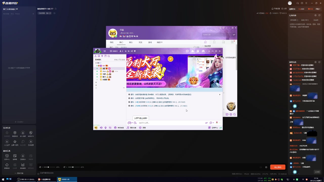This screenshot has width=324, height=182.
Task: Click the YY main window search field
Action: [x=219, y=35]
